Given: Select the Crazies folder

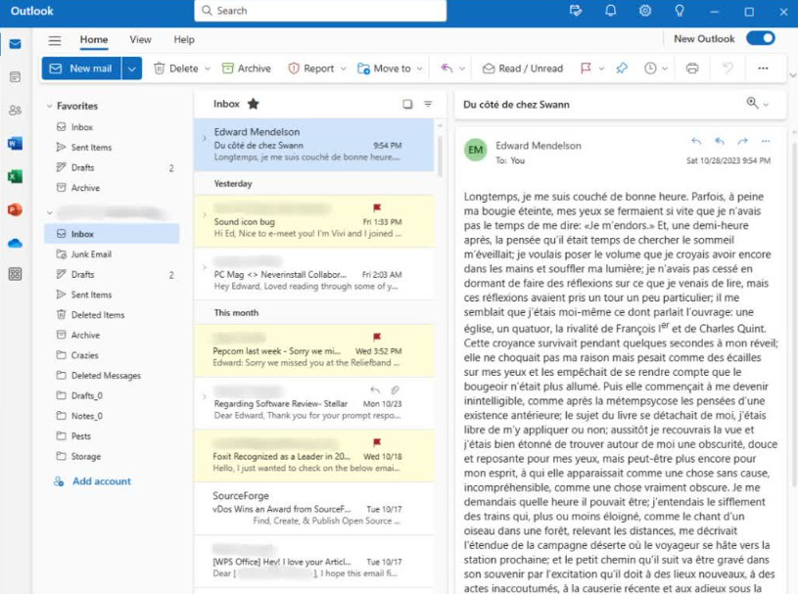Looking at the screenshot, I should 112,355.
